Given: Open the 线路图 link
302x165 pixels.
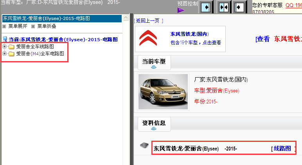Looking at the screenshot, I should [x=282, y=149].
